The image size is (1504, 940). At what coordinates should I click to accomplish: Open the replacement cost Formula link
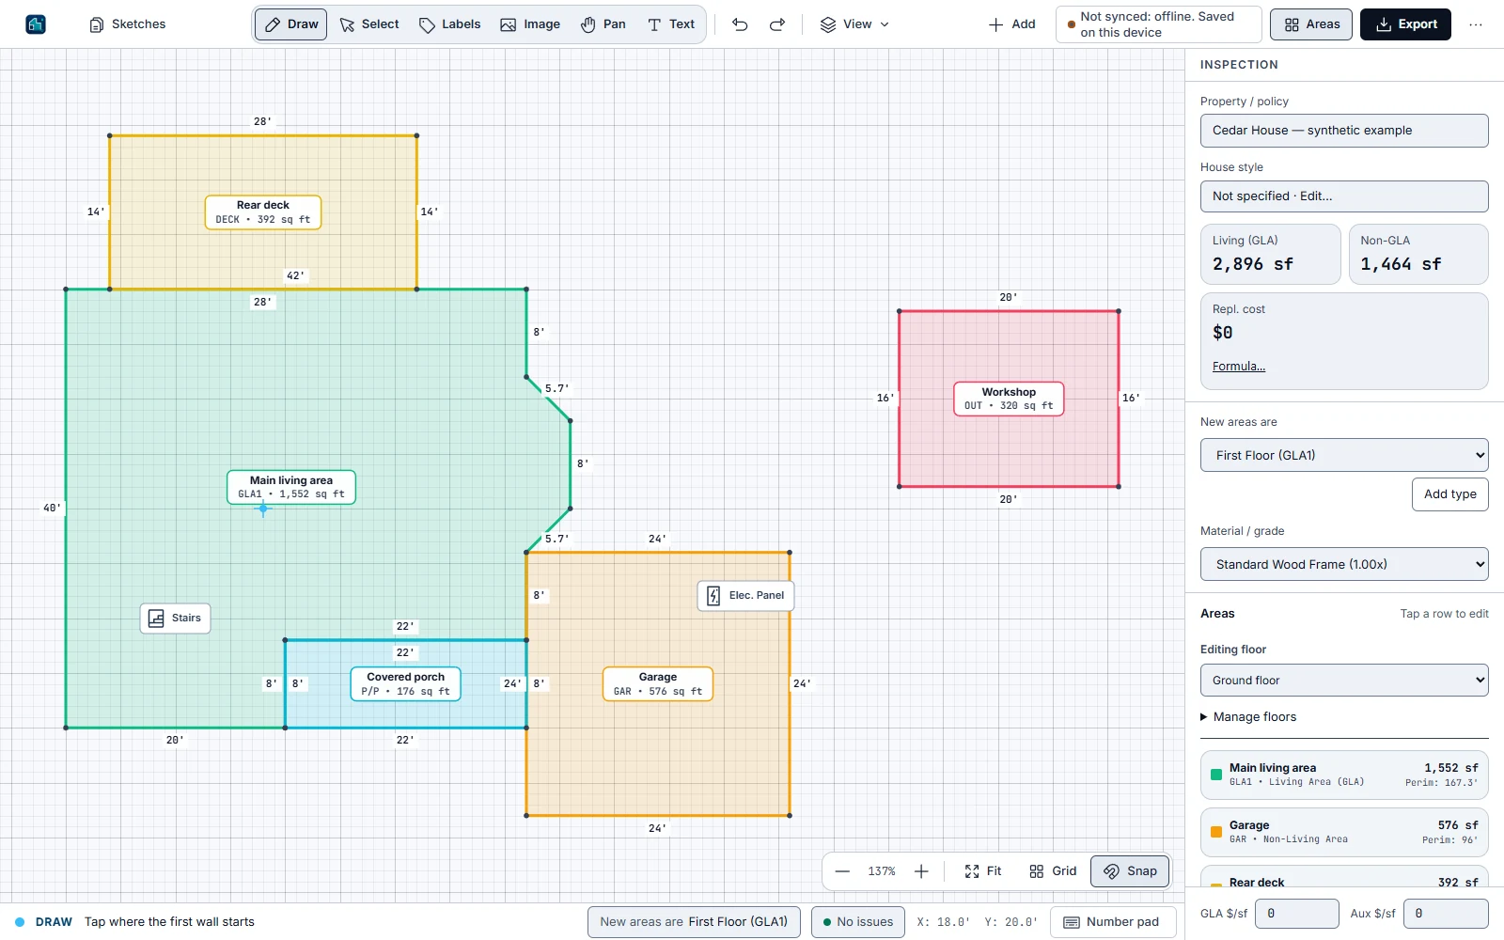tap(1239, 367)
